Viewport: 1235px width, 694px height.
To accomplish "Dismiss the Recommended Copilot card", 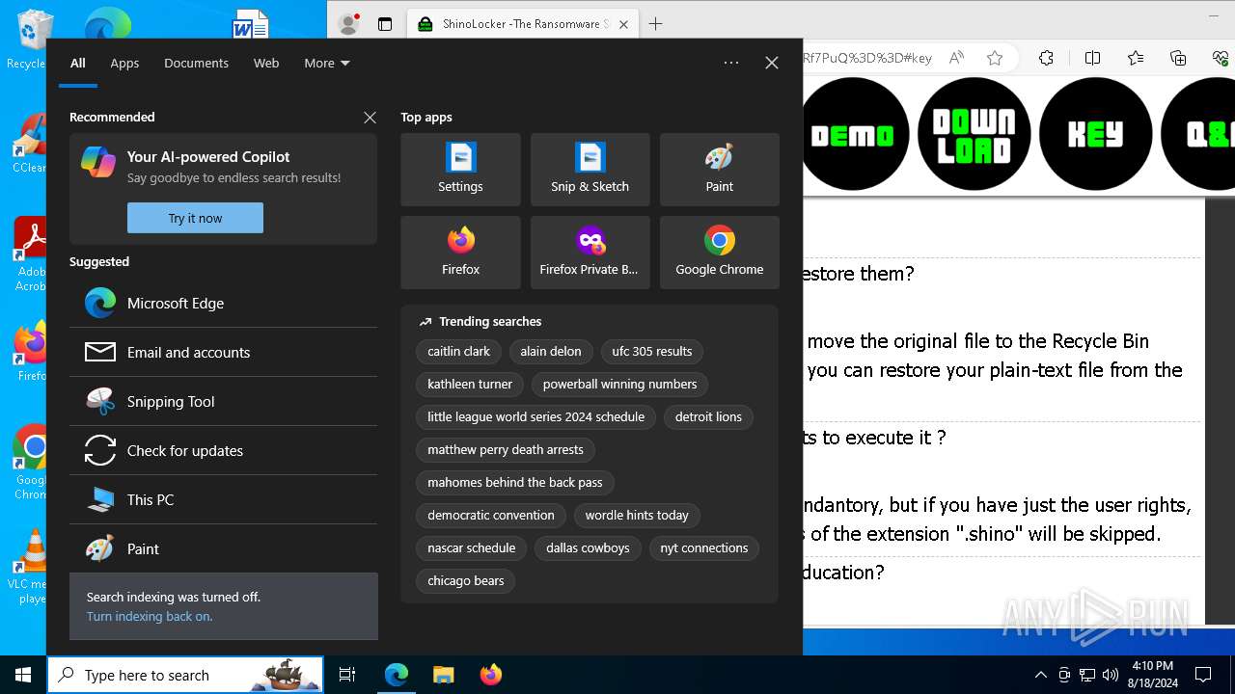I will [370, 117].
